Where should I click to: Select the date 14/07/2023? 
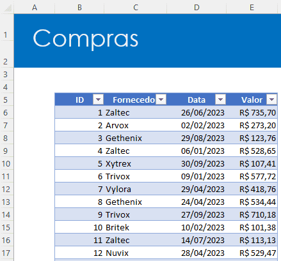(197, 240)
